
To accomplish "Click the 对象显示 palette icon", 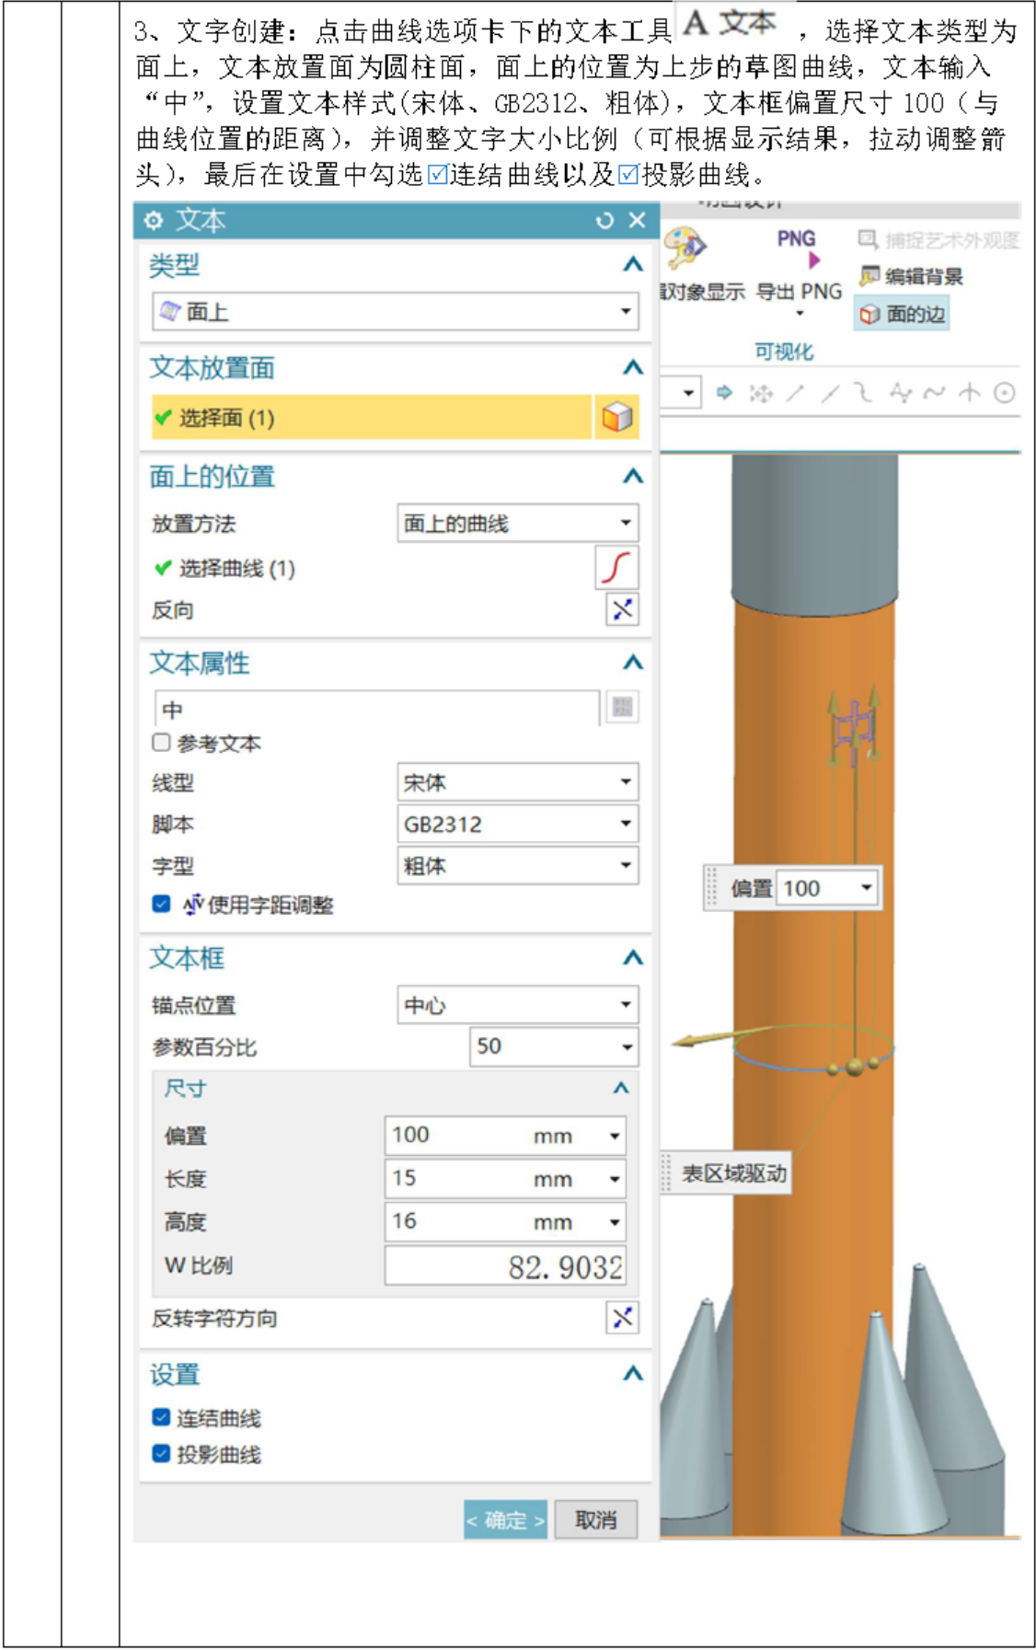I will click(x=685, y=248).
